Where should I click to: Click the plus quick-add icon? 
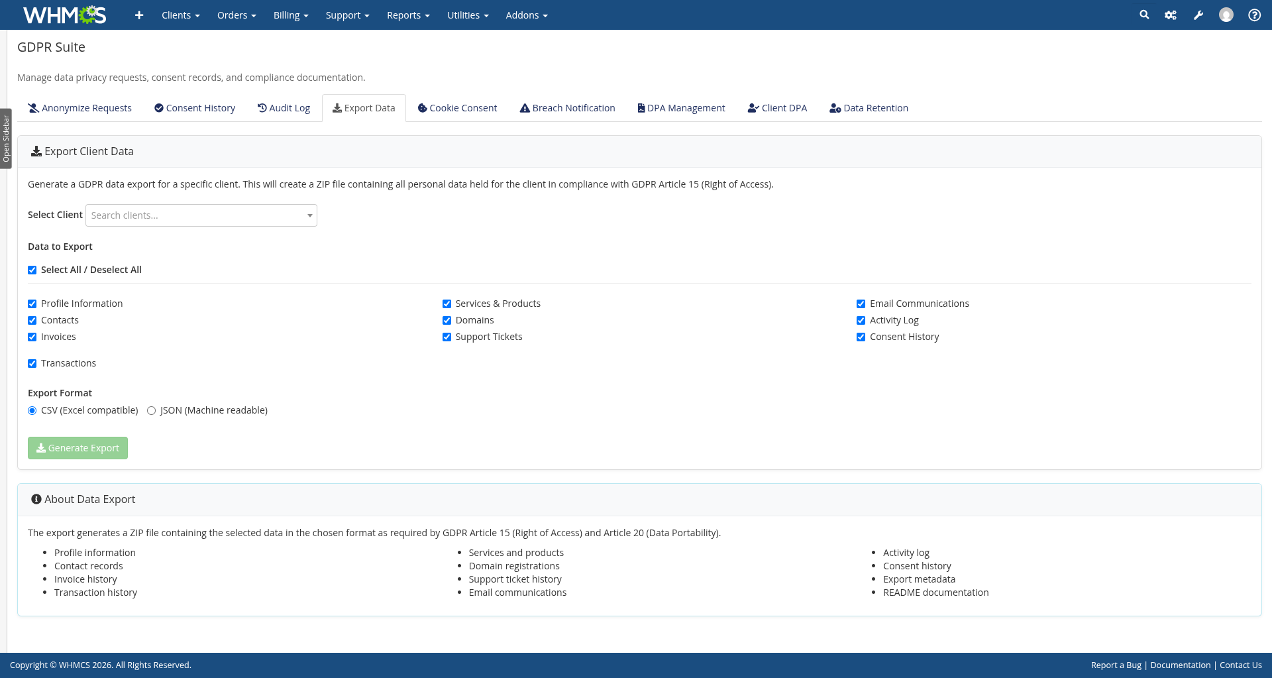click(x=139, y=15)
